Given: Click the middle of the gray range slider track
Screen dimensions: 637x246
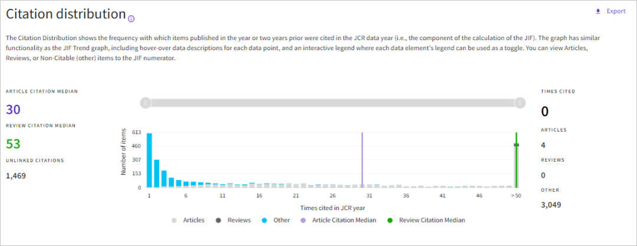Looking at the screenshot, I should click(x=333, y=103).
